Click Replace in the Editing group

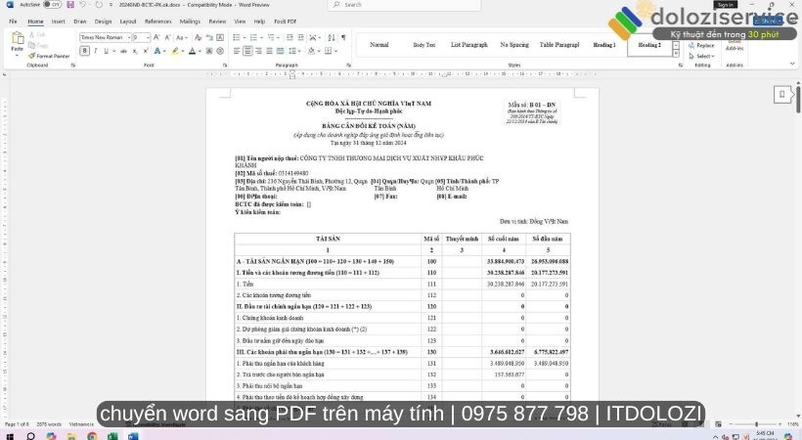(701, 46)
